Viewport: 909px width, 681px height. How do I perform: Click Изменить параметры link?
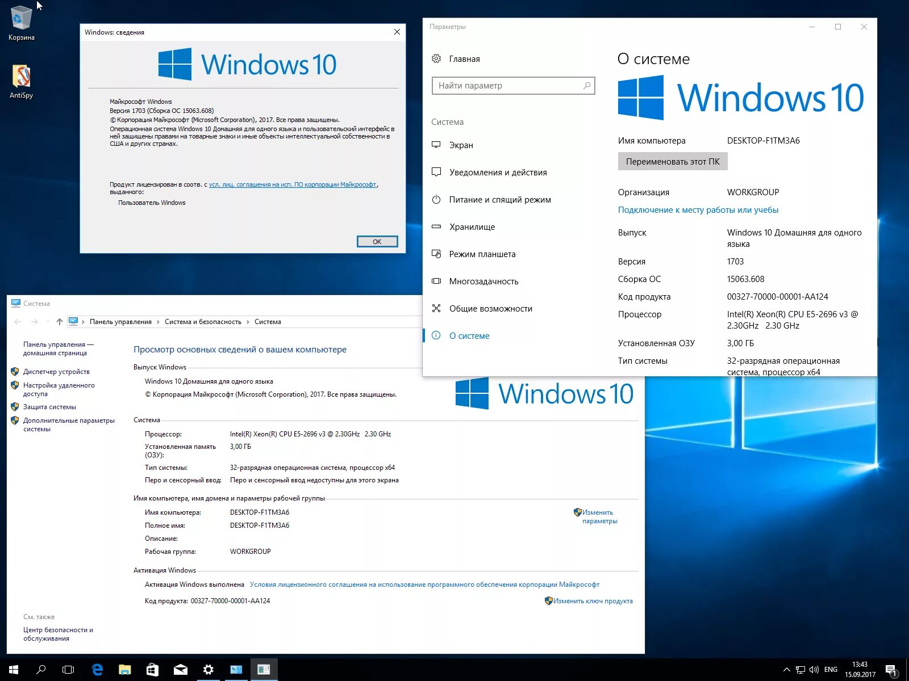[599, 516]
